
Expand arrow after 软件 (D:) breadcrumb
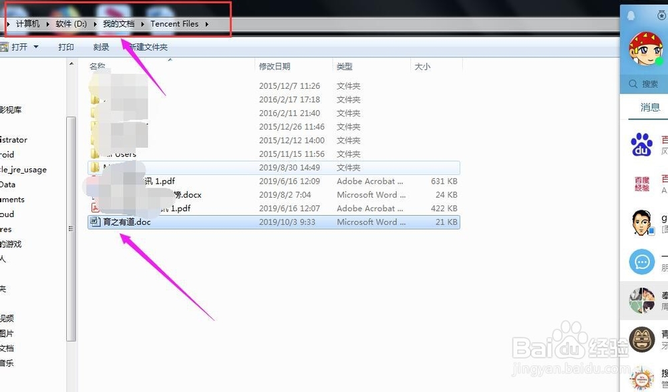[95, 24]
